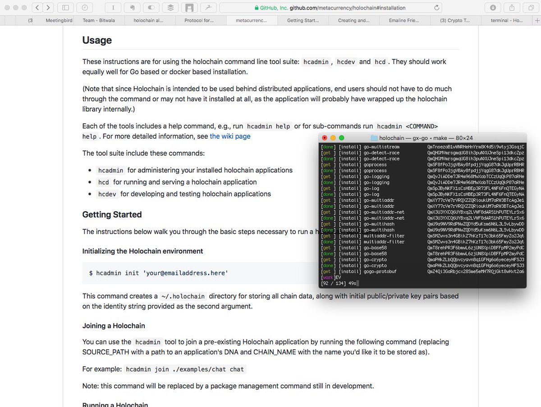Click the hcadmin init code block
The width and height of the screenshot is (541, 407).
click(200, 273)
